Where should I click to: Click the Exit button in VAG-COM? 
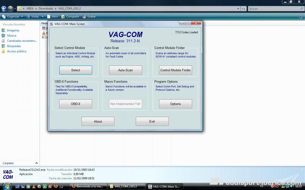pyautogui.click(x=152, y=121)
